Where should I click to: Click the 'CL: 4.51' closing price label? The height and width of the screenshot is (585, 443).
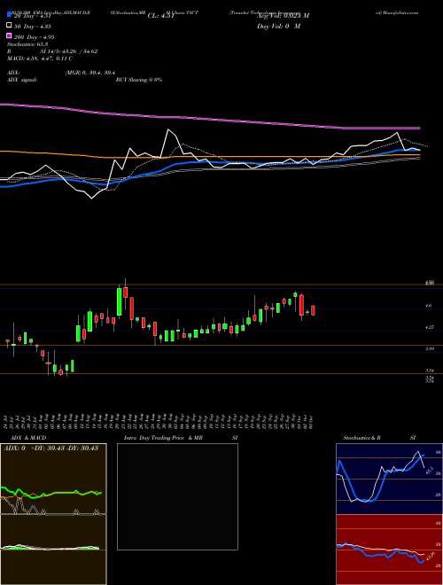click(160, 16)
